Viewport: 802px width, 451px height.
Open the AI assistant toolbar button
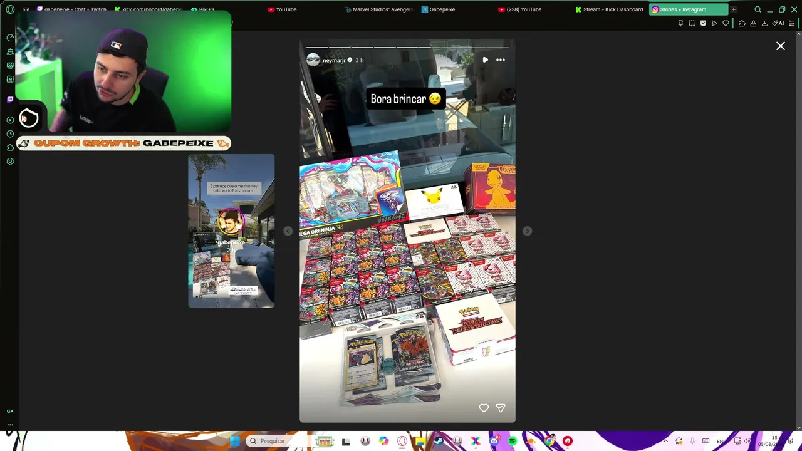(x=778, y=24)
